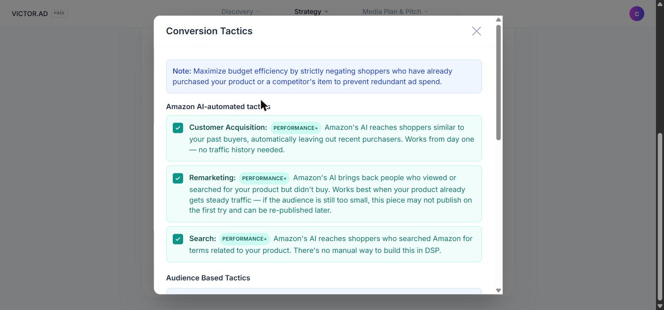Click the Amazon AI-automated tactics heading
The height and width of the screenshot is (310, 664).
(x=218, y=107)
